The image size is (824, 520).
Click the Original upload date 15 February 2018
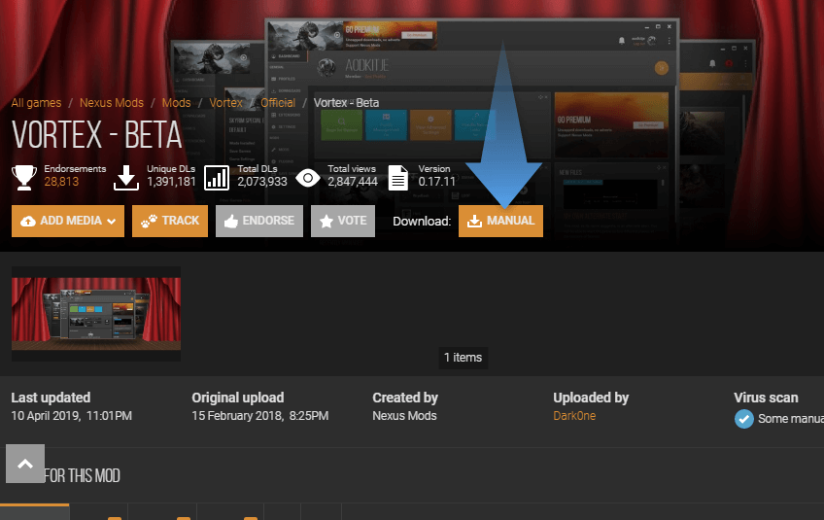click(x=260, y=416)
